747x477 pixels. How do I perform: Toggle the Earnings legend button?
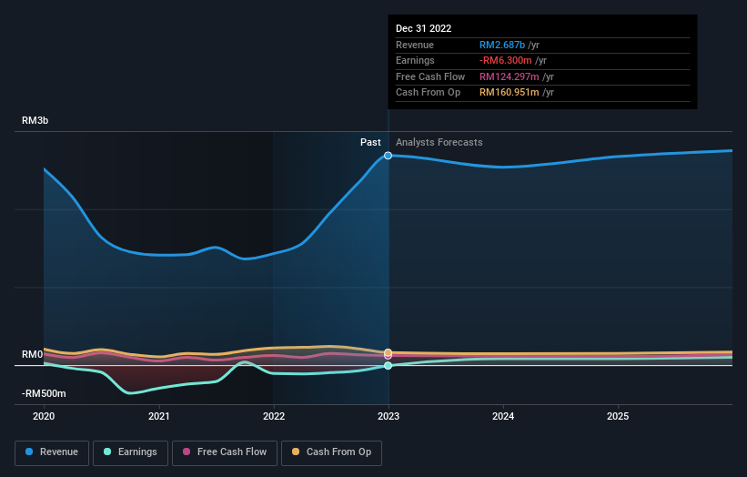(x=130, y=452)
